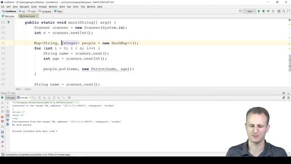Toggle scroll to end in console
The image size is (291, 164).
point(8,116)
